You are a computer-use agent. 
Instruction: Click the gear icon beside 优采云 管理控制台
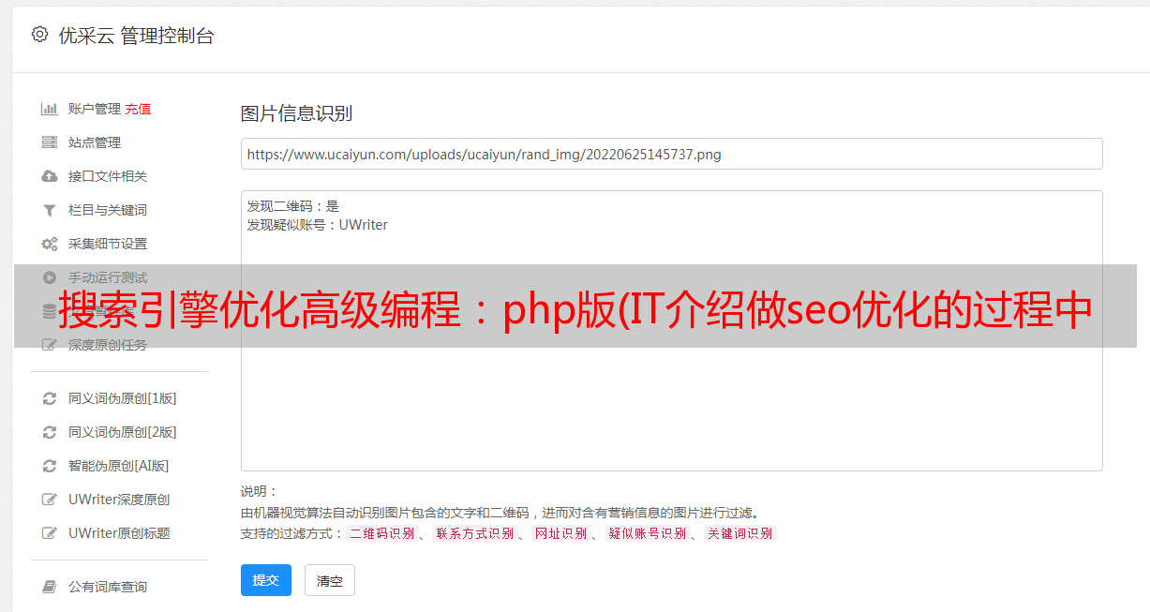(x=39, y=35)
